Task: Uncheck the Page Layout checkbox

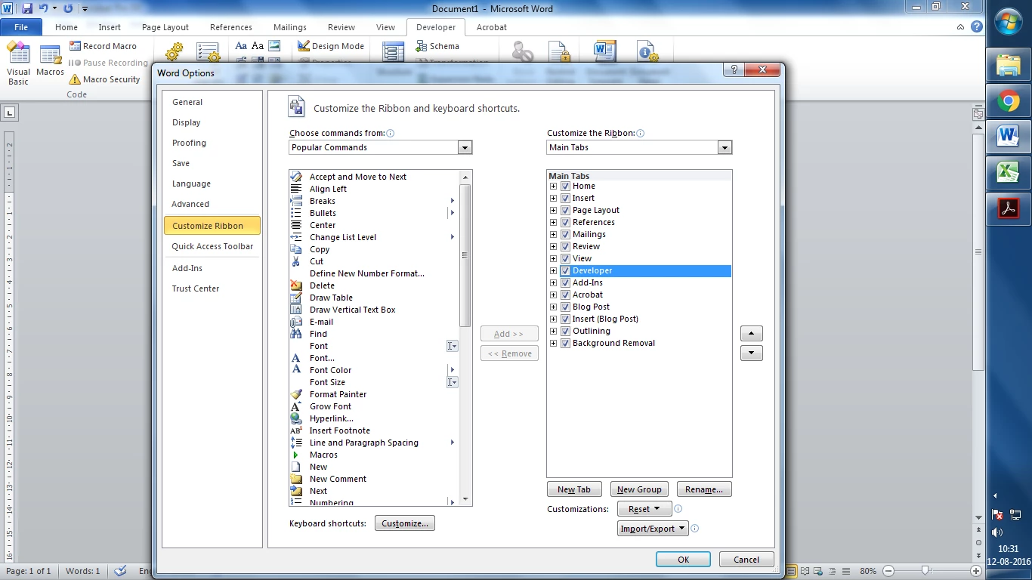Action: (x=565, y=210)
